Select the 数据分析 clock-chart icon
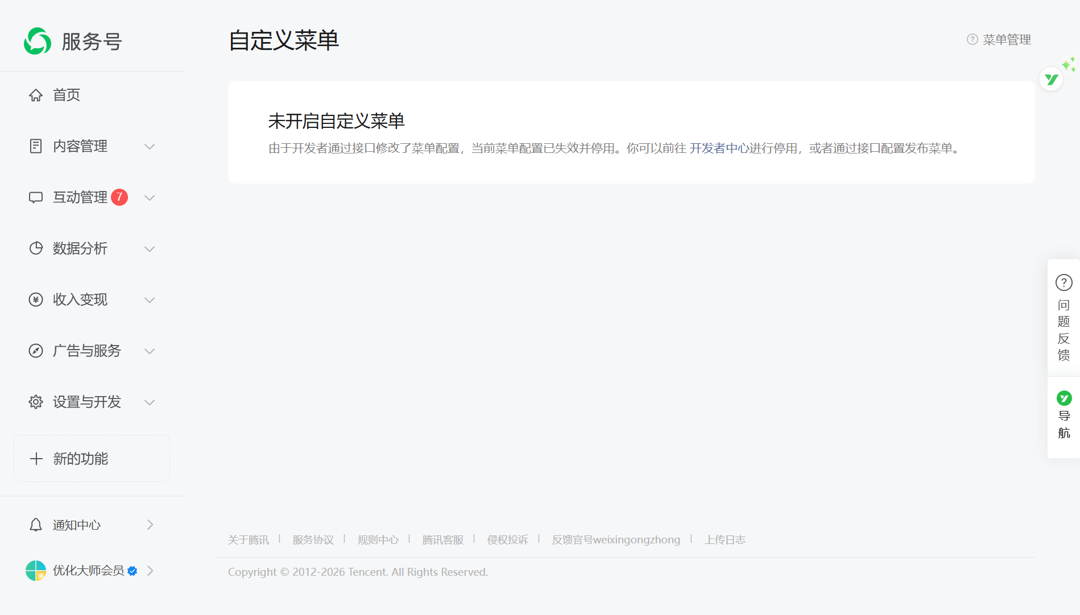This screenshot has height=615, width=1080. (x=35, y=248)
